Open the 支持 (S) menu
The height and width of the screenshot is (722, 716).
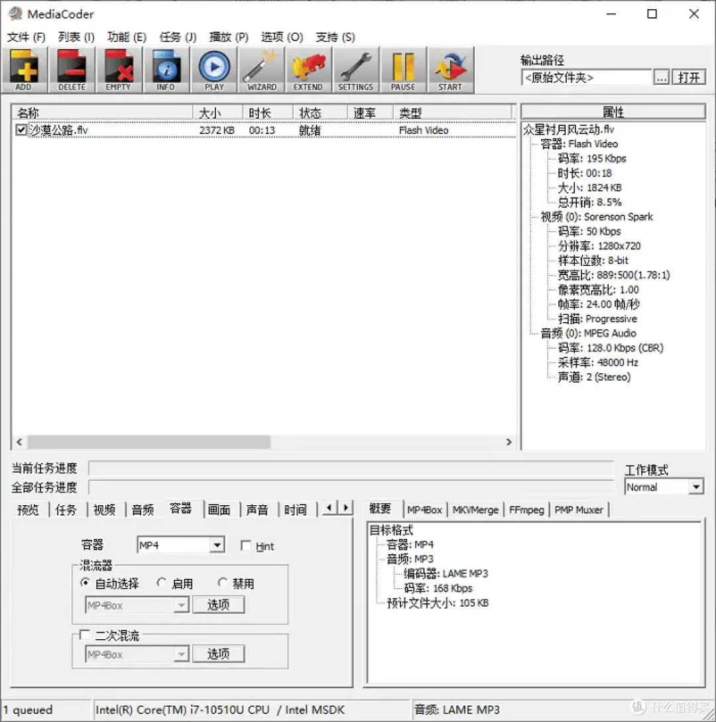(x=335, y=37)
